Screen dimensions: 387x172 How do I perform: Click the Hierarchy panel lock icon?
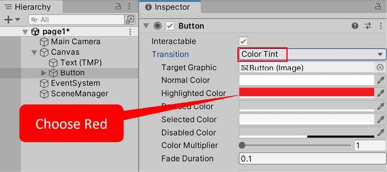click(119, 7)
